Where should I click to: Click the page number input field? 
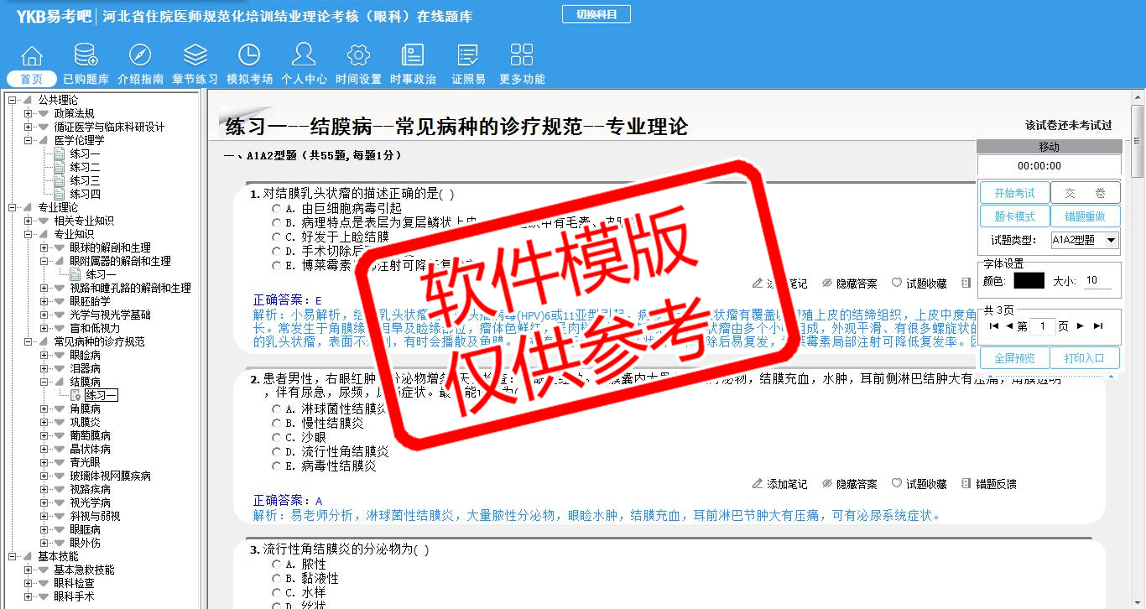[1042, 326]
